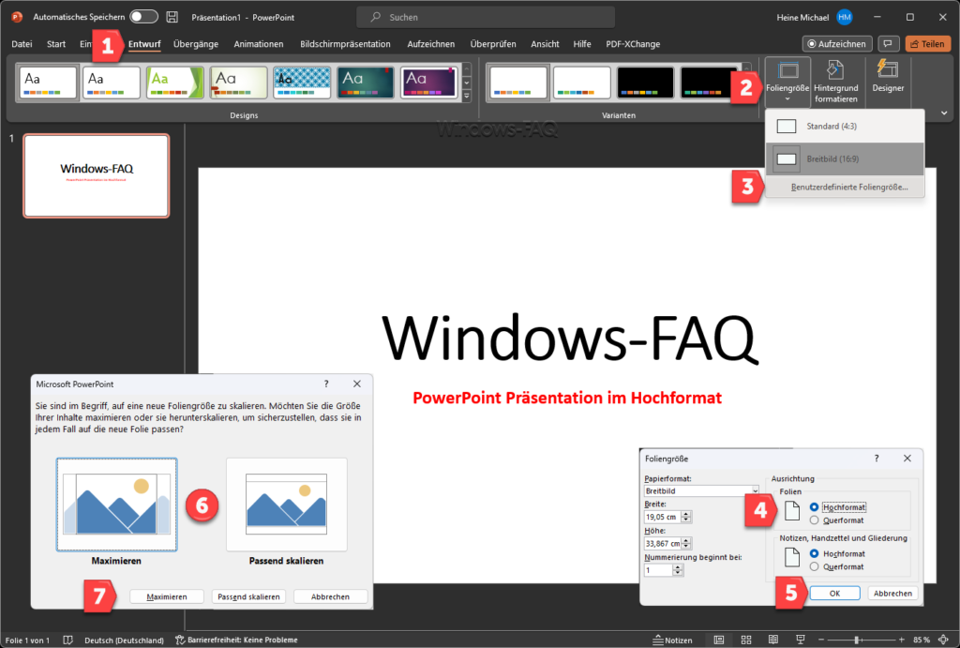This screenshot has width=960, height=648.
Task: Select the Maximieren picture option
Action: click(116, 505)
